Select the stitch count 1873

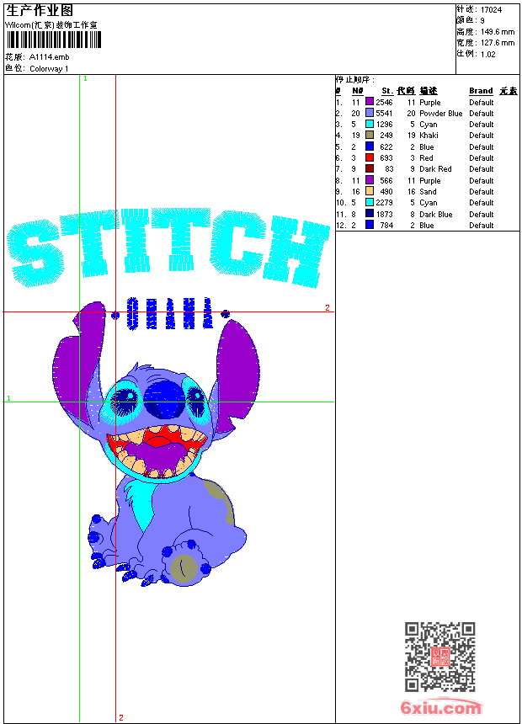pos(384,215)
